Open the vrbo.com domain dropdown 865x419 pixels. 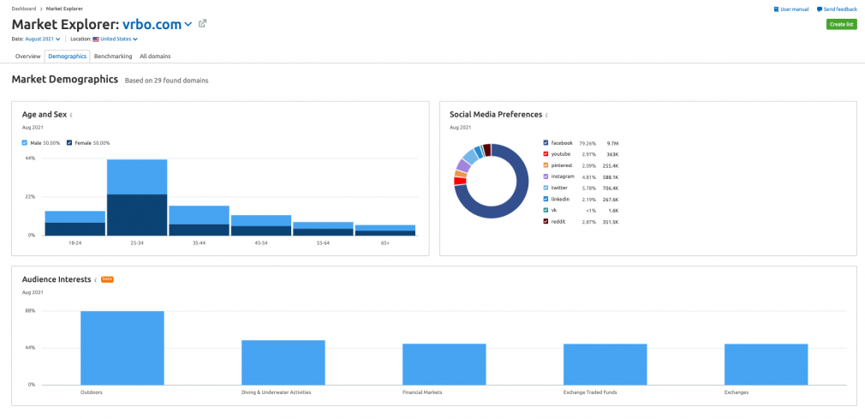[158, 24]
